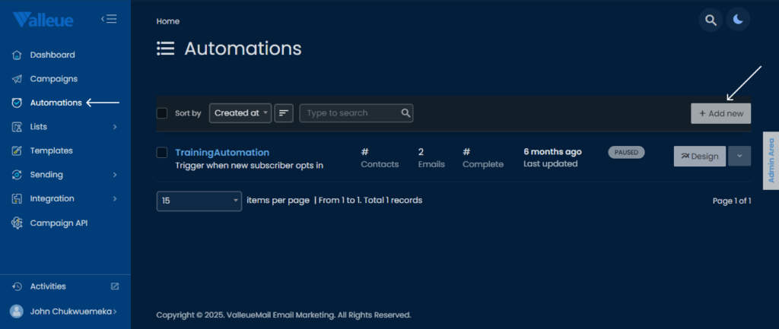
Task: Click the '6 months ago' last updated text
Action: tap(552, 152)
